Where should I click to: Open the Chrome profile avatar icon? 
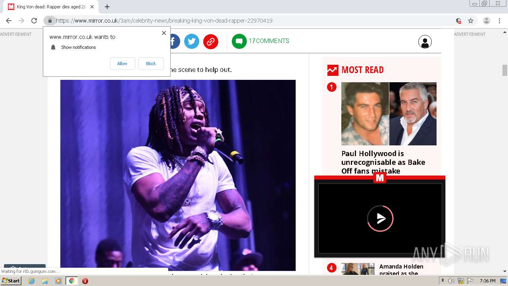[x=487, y=21]
